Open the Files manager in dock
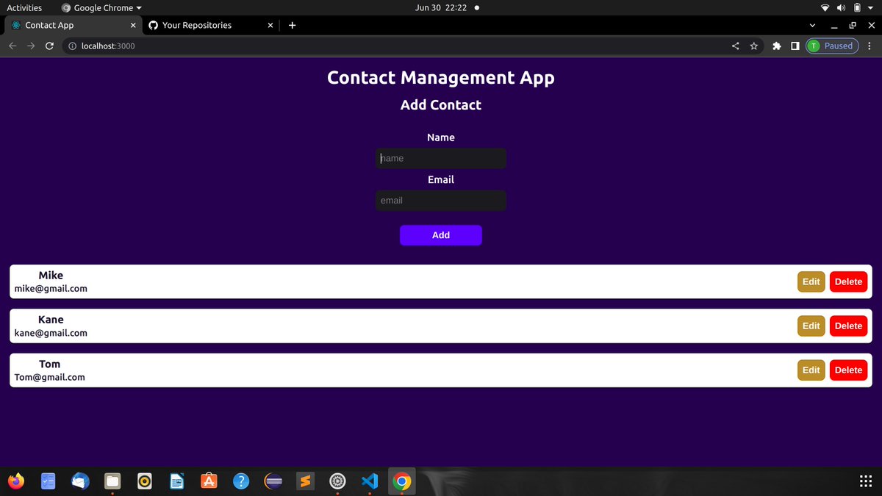The image size is (882, 496). (x=112, y=481)
